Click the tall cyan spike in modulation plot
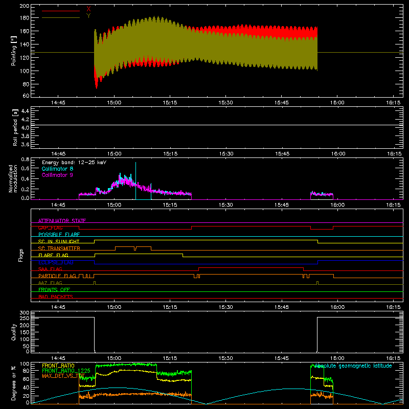 135,180
